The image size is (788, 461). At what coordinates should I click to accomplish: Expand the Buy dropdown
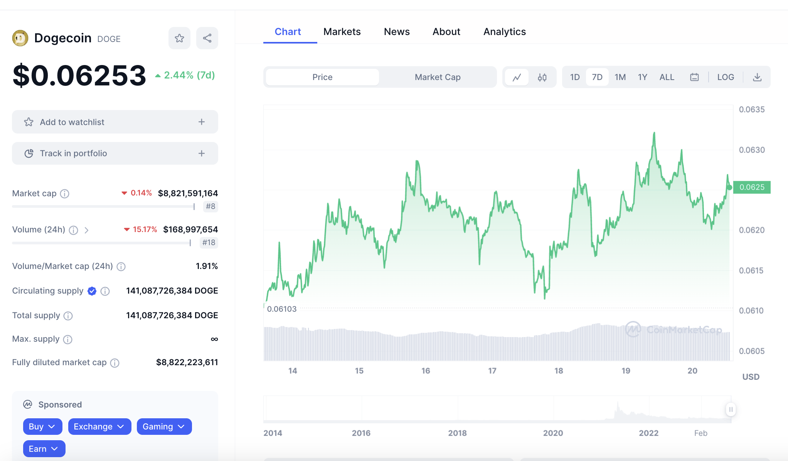42,426
